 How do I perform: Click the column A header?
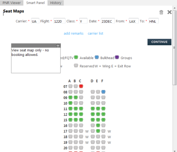pos(69,81)
